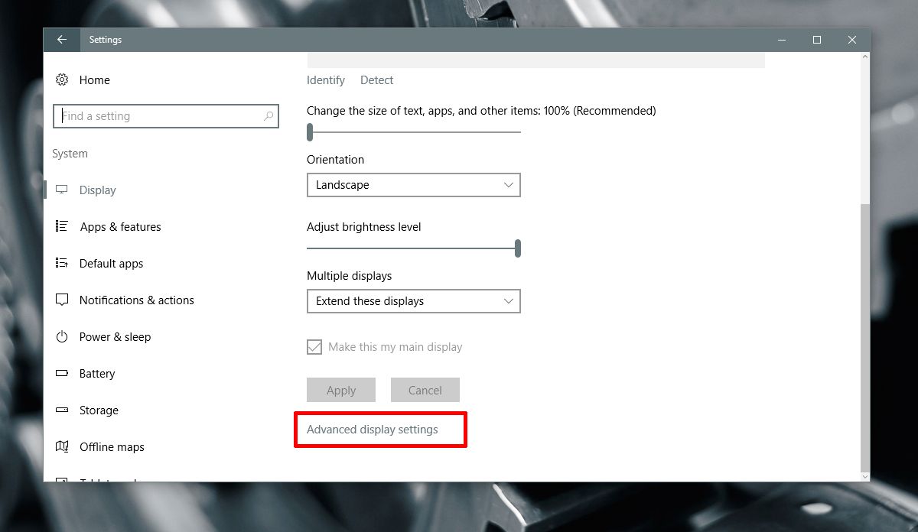
Task: Click the Notifications & actions speech icon
Action: [x=62, y=300]
